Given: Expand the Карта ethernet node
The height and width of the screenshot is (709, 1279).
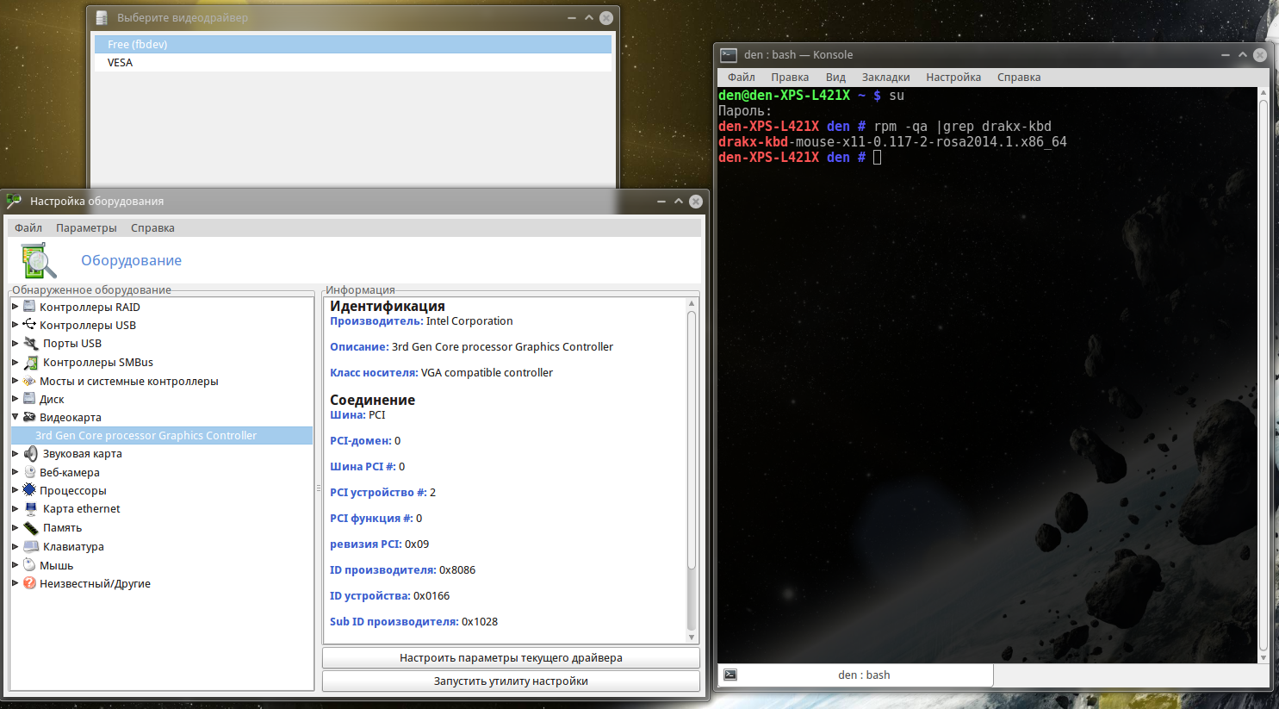Looking at the screenshot, I should [x=15, y=509].
